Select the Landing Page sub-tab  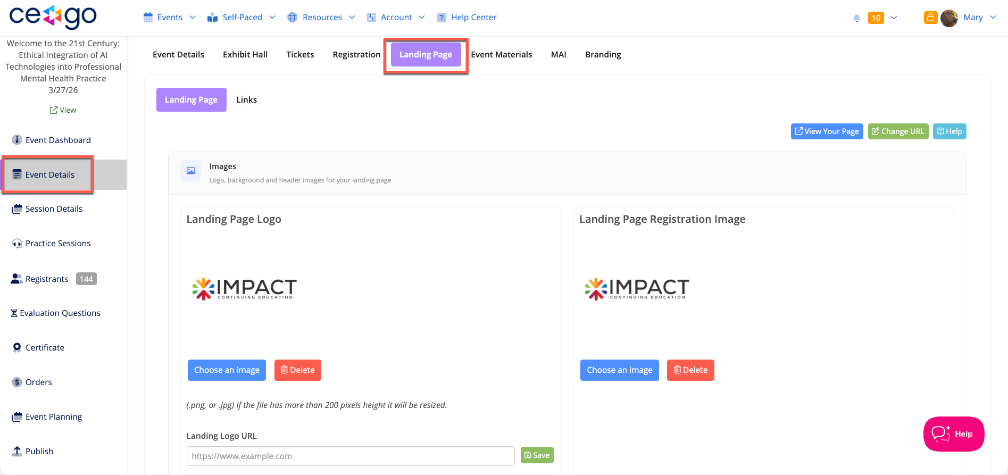(x=191, y=99)
